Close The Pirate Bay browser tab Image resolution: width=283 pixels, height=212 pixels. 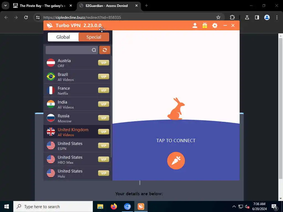tap(71, 6)
